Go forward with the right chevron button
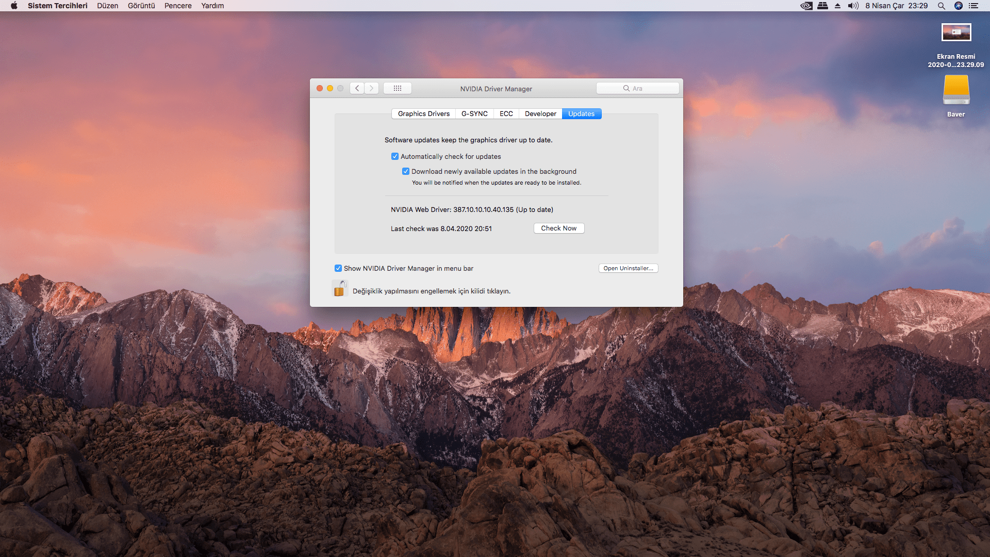 click(371, 88)
